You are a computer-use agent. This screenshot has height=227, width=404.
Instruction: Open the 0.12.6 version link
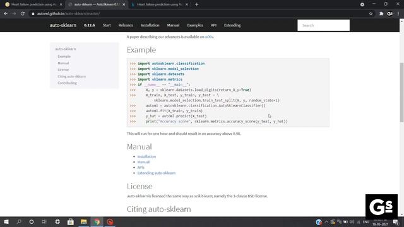tap(90, 25)
